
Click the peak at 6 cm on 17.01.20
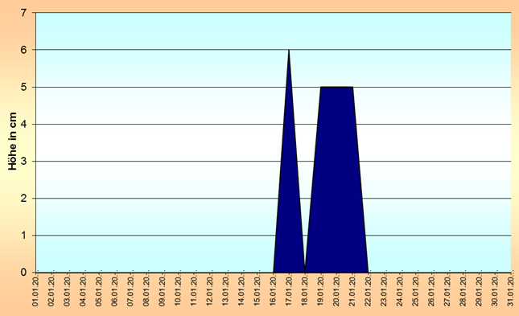coord(289,51)
